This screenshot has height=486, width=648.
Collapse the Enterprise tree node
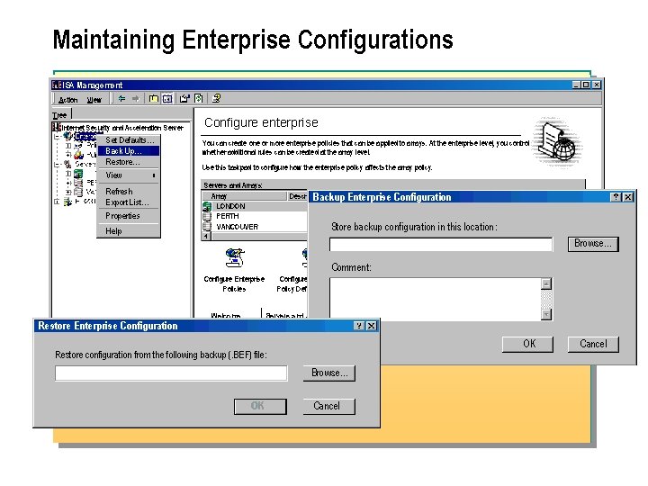click(x=57, y=137)
